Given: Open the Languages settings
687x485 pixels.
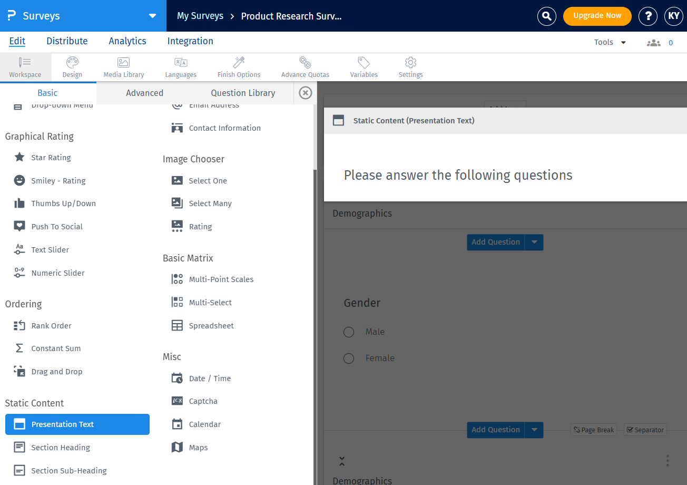Looking at the screenshot, I should [x=181, y=67].
